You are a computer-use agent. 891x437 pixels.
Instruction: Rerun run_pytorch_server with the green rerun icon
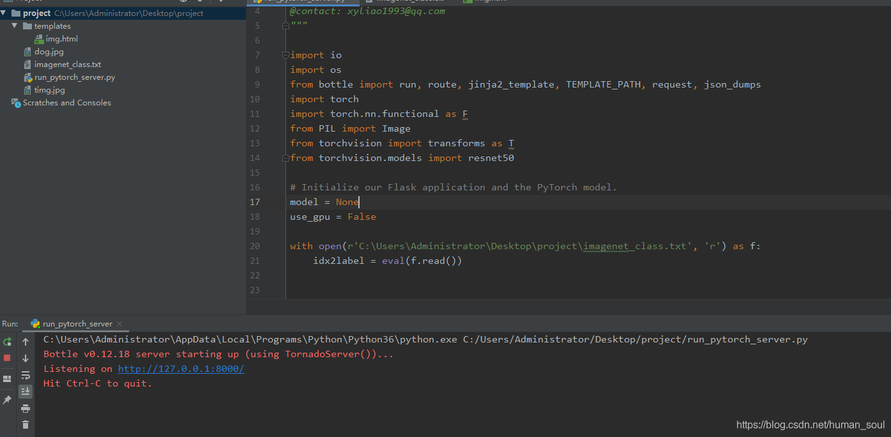[7, 342]
